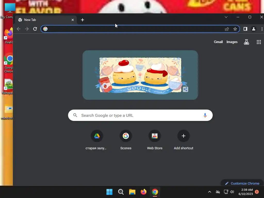
Task: Launch Firefox from the taskbar
Action: pos(143,192)
